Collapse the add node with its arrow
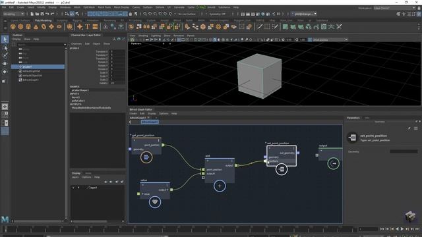The image size is (422, 237). pyautogui.click(x=208, y=161)
